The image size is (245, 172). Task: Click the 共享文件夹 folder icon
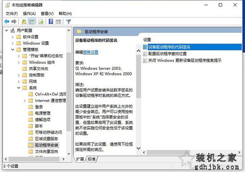tap(24, 69)
